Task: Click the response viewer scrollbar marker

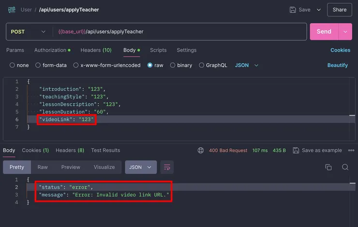Action: pyautogui.click(x=353, y=183)
